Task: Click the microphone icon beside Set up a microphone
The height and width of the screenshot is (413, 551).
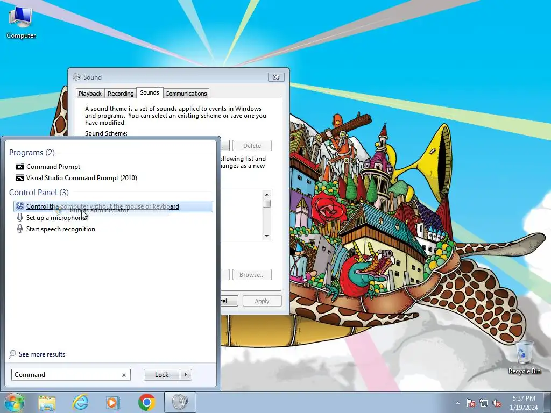Action: (x=20, y=218)
